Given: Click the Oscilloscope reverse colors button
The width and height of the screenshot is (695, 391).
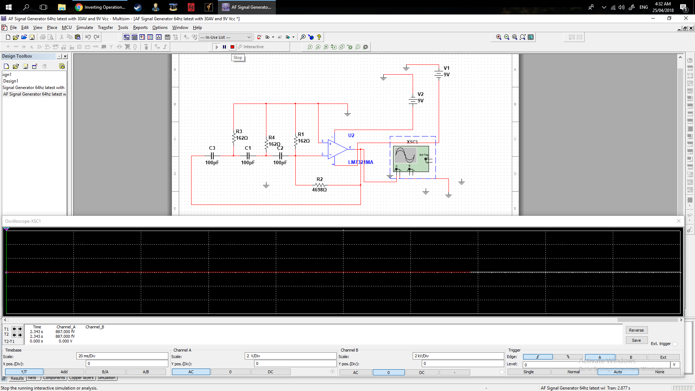Looking at the screenshot, I should click(x=636, y=330).
